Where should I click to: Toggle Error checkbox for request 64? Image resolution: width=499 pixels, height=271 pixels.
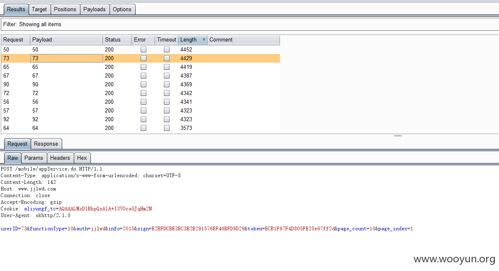(x=144, y=128)
